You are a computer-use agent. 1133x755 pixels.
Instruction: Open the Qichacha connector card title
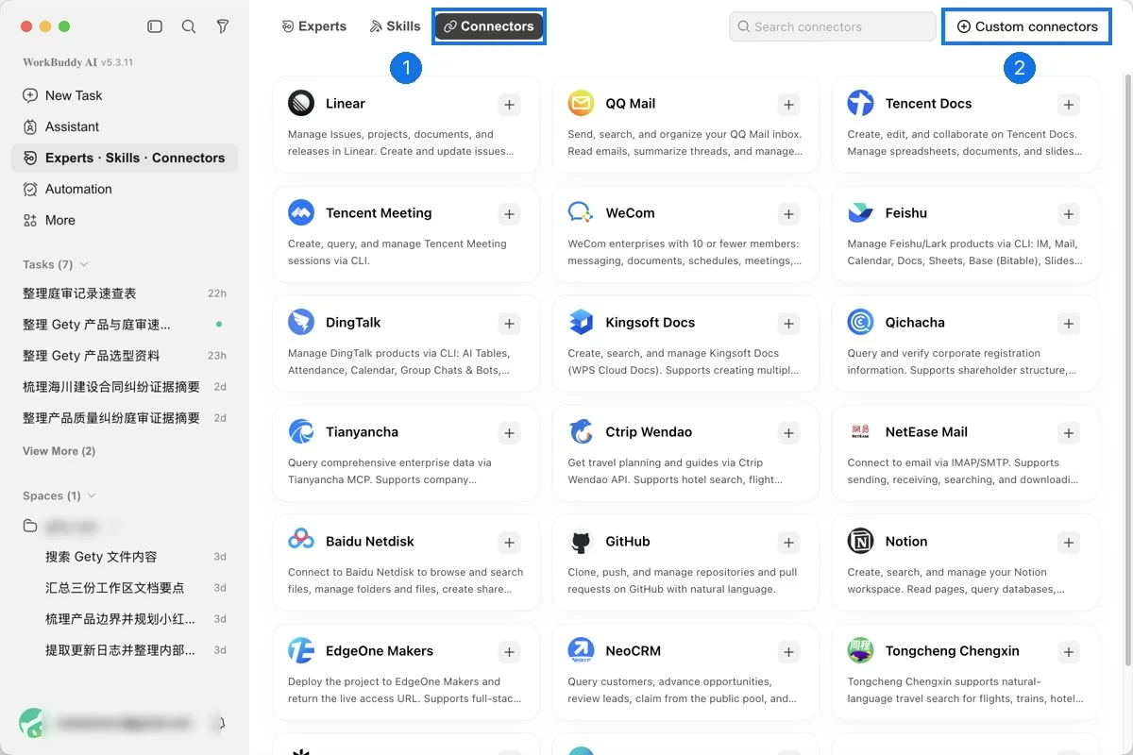tap(915, 323)
